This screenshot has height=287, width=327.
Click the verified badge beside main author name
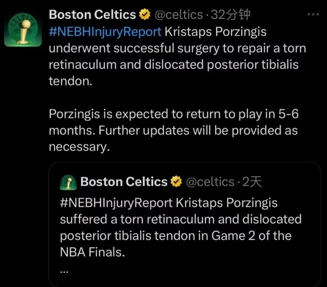(x=145, y=15)
